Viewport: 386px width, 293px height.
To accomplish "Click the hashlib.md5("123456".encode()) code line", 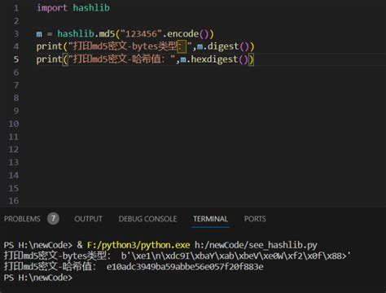I will point(125,33).
